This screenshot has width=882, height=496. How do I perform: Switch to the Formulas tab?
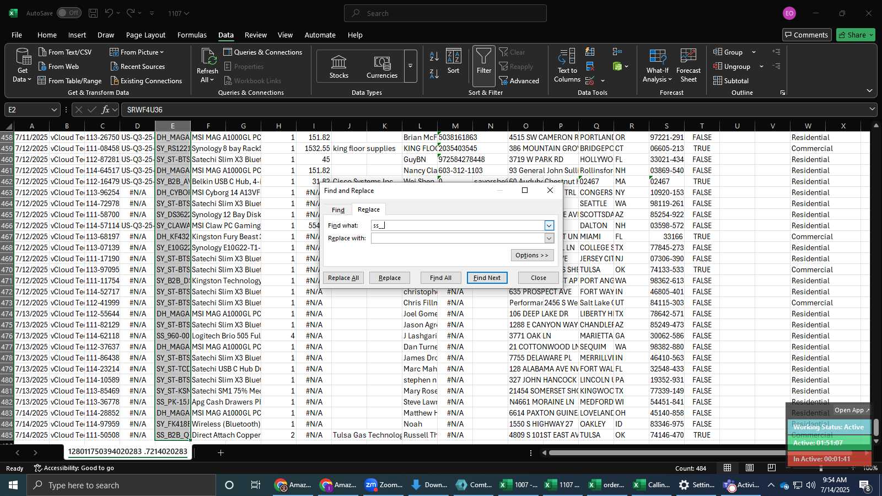pos(192,35)
